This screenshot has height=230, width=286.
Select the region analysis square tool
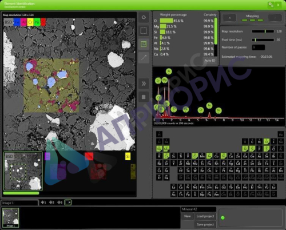(144, 30)
